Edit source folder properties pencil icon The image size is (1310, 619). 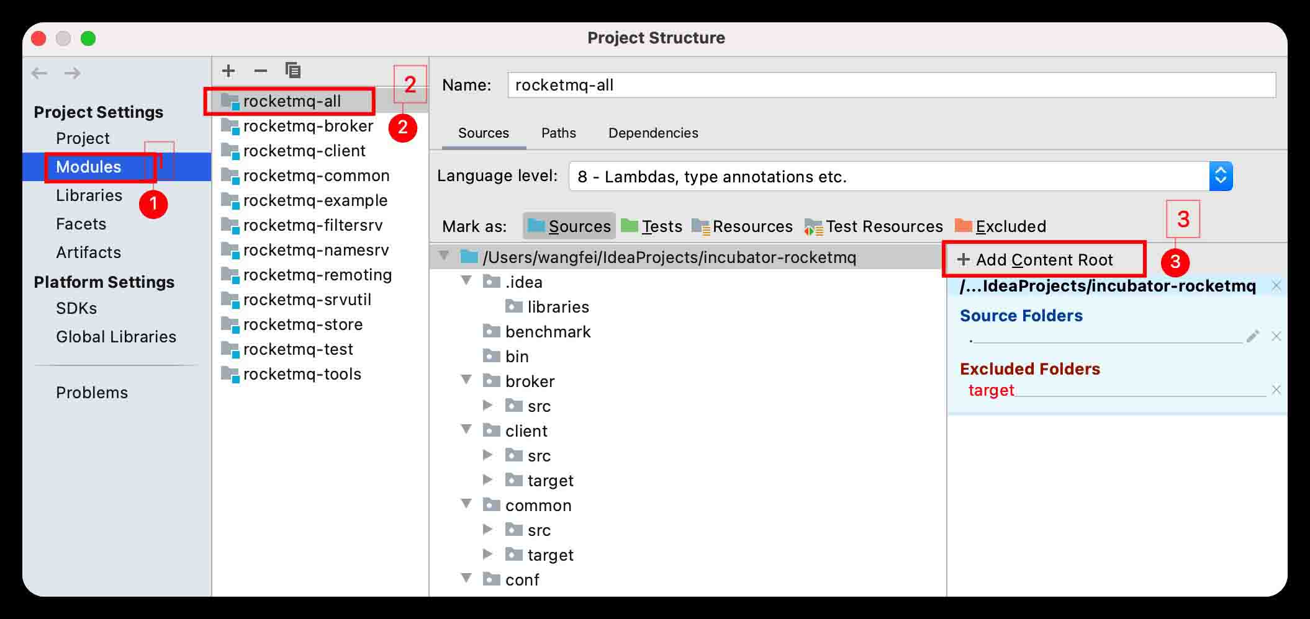(x=1253, y=336)
